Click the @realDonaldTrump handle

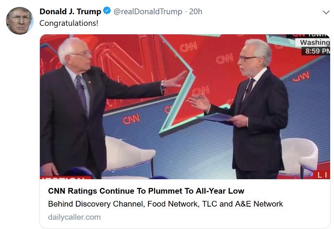pyautogui.click(x=148, y=11)
